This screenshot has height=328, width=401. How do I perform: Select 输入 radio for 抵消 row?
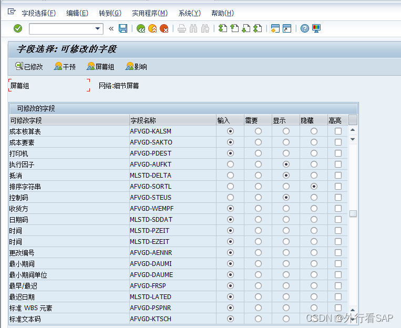(x=230, y=175)
